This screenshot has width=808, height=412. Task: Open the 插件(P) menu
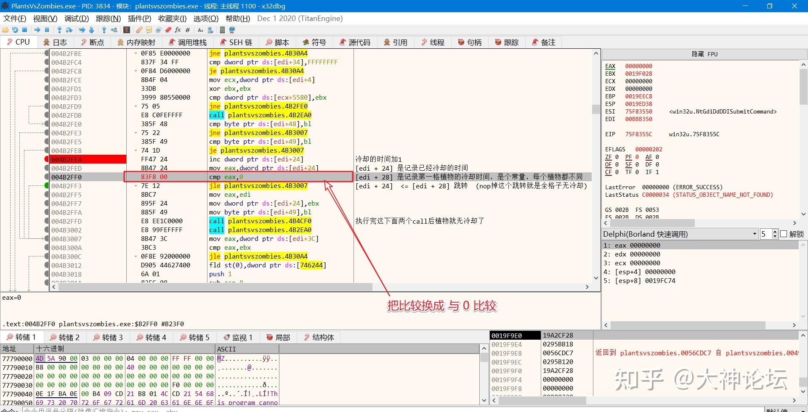139,18
